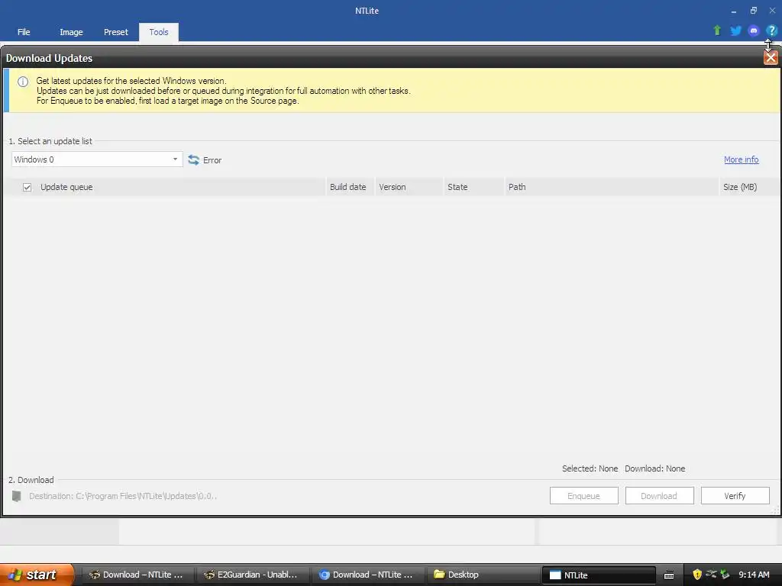Click the Selected: None status text

(590, 468)
